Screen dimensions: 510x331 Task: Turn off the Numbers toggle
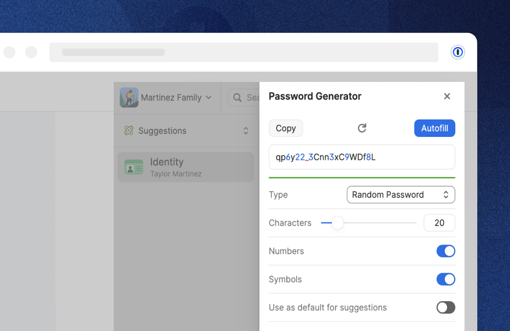(x=446, y=251)
